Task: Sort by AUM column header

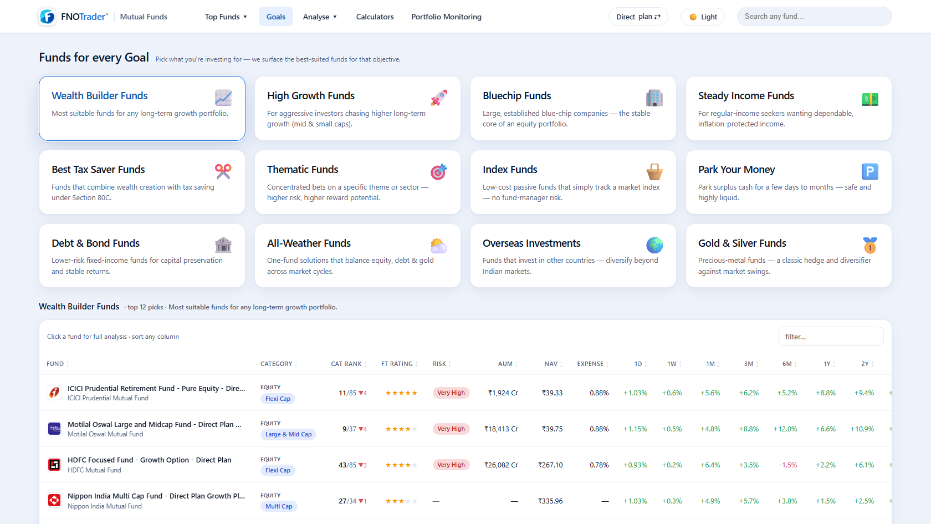Action: click(x=508, y=364)
